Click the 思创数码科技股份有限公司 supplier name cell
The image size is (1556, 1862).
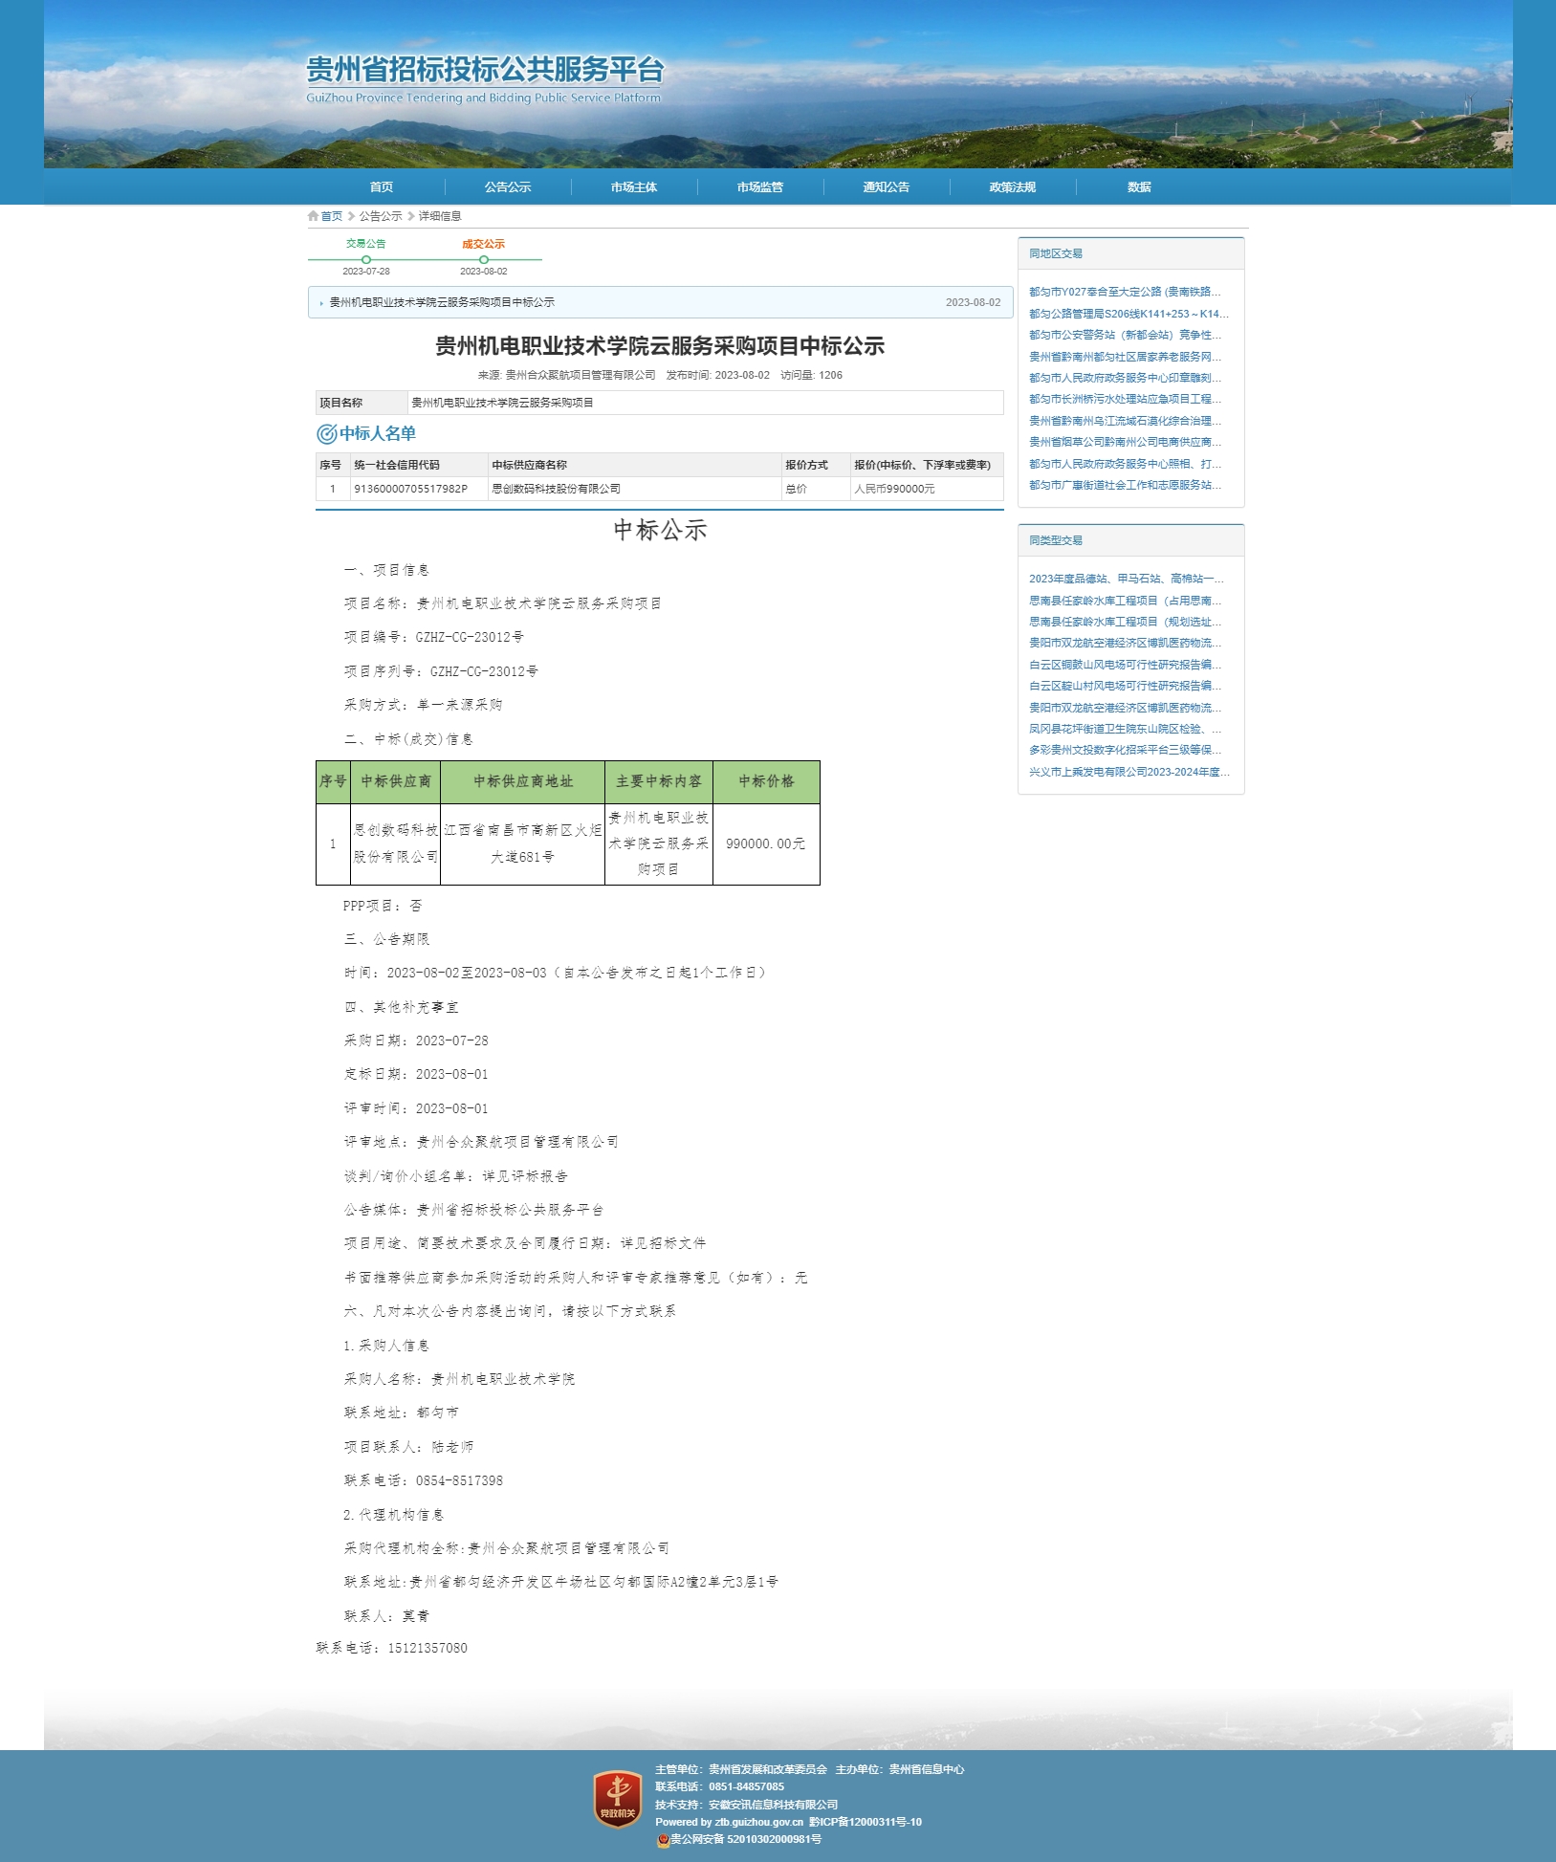[x=635, y=489]
